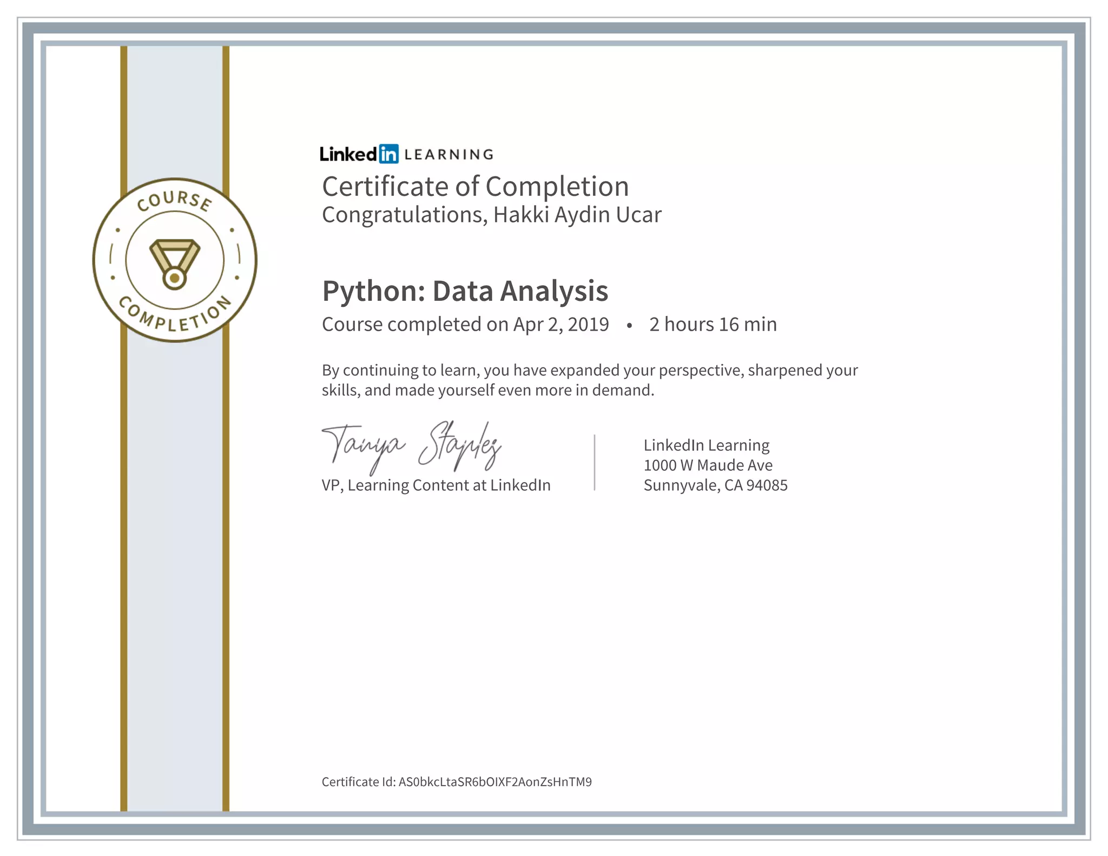Screen dimensions: 1108x856
Task: Click the COURSE text on the seal
Action: 174,200
